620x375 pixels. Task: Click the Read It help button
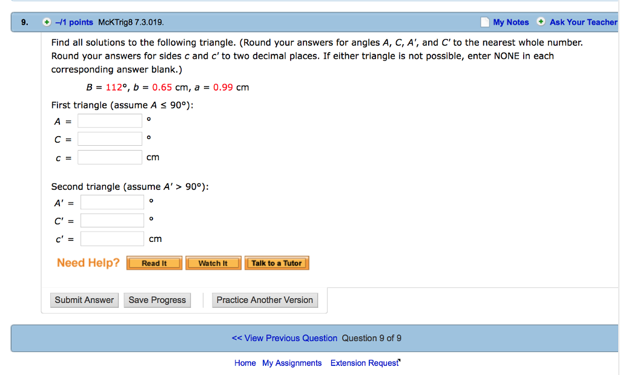(x=154, y=262)
